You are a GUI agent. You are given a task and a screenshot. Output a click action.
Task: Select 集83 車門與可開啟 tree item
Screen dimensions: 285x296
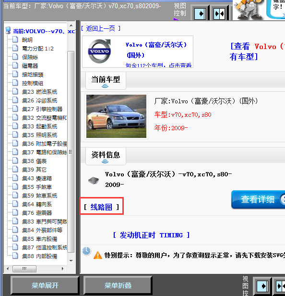[x=44, y=222]
